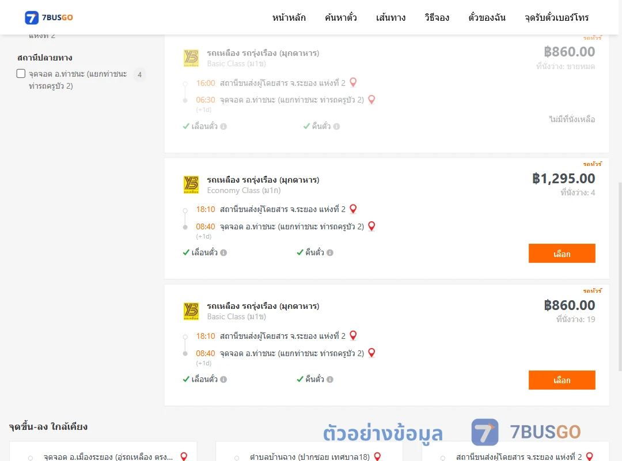
Task: Show reschedule info icon on Economy Class trip
Action: (223, 252)
